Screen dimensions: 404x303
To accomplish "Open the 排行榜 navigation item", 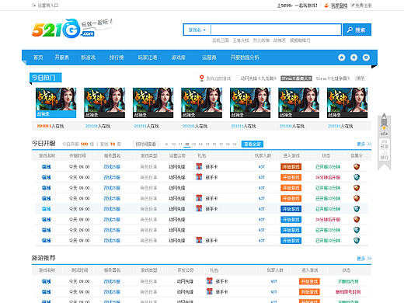I will pyautogui.click(x=117, y=57).
